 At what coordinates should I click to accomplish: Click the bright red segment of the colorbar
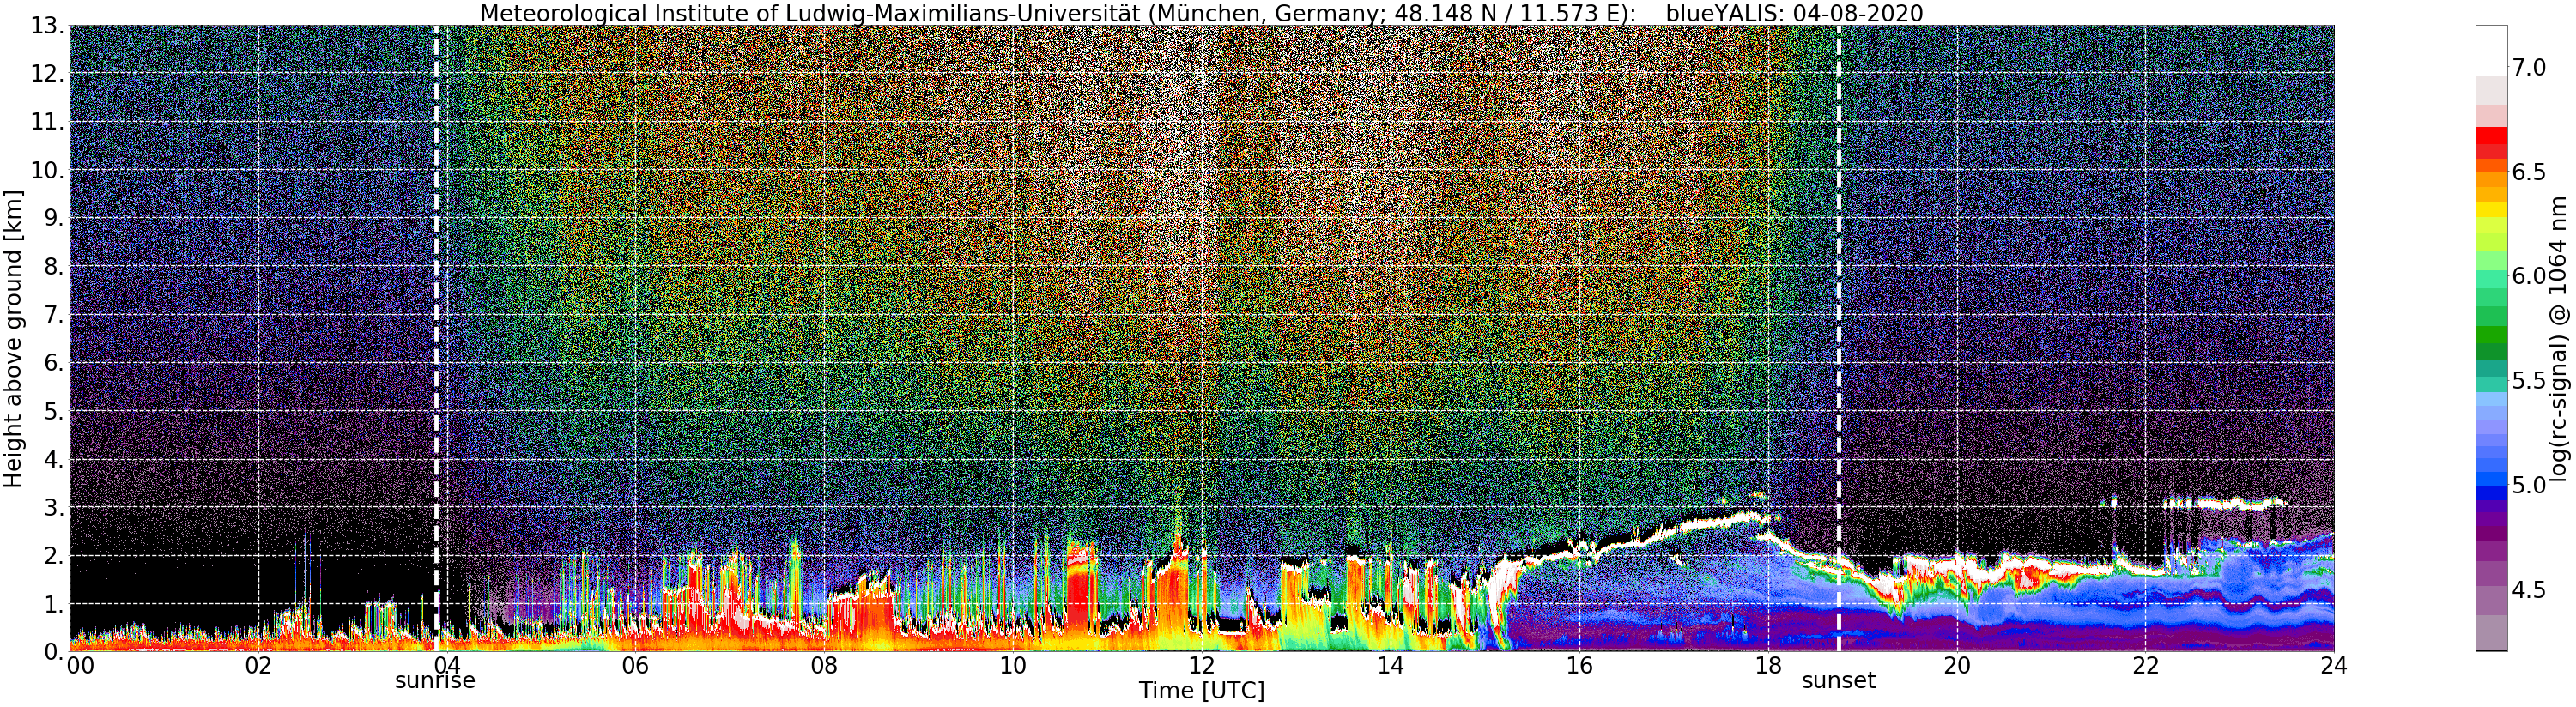click(2490, 135)
